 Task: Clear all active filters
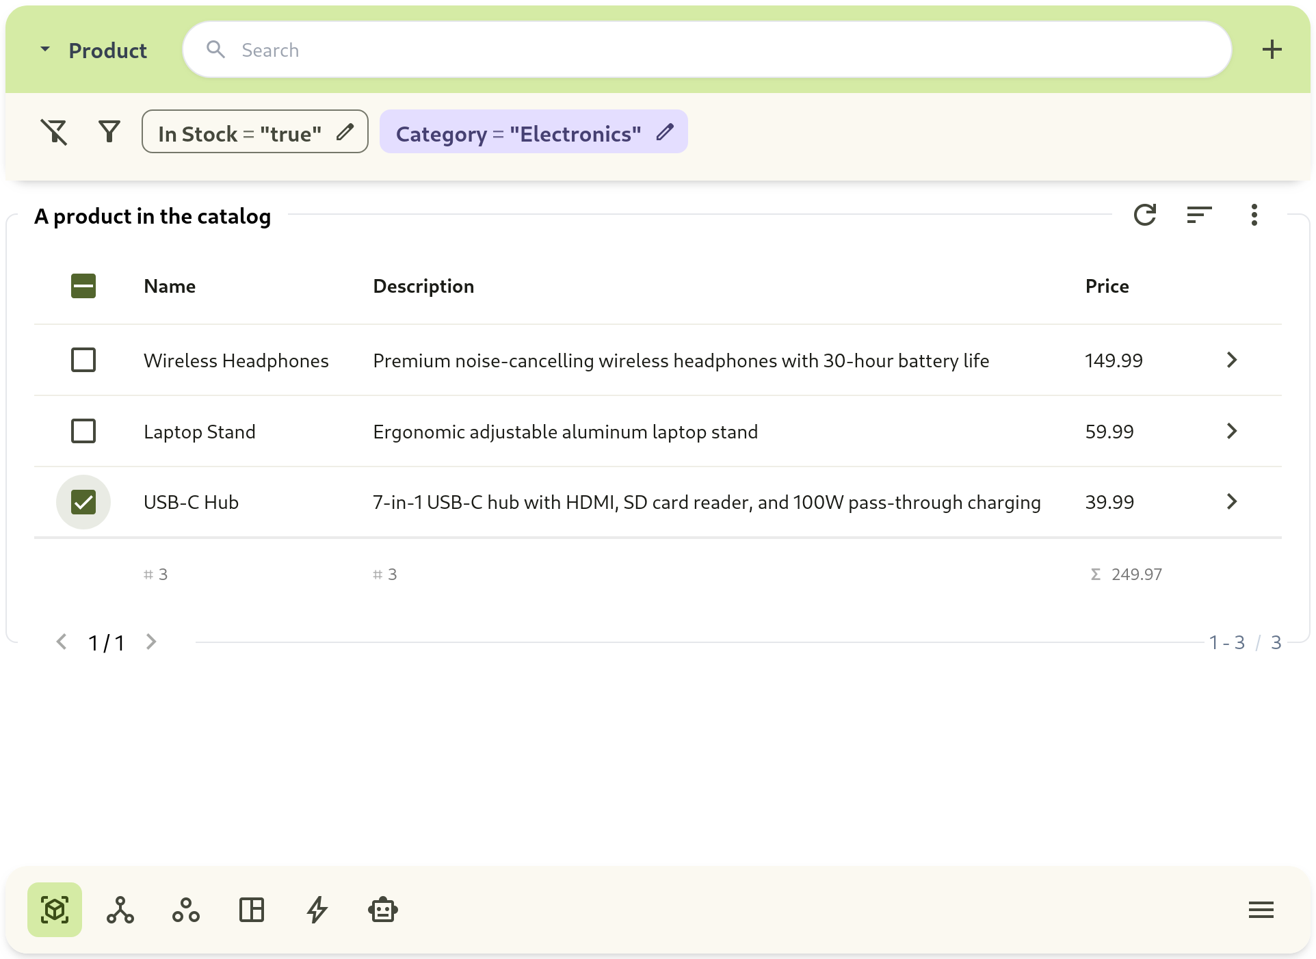54,131
